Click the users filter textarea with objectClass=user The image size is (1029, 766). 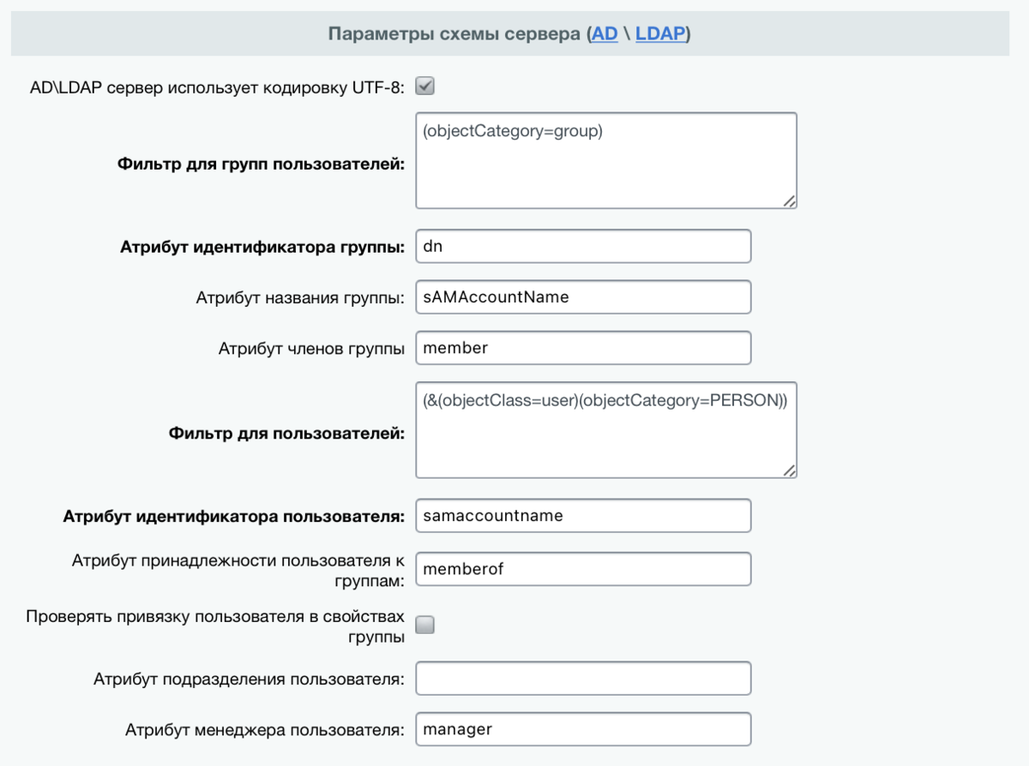tap(606, 430)
